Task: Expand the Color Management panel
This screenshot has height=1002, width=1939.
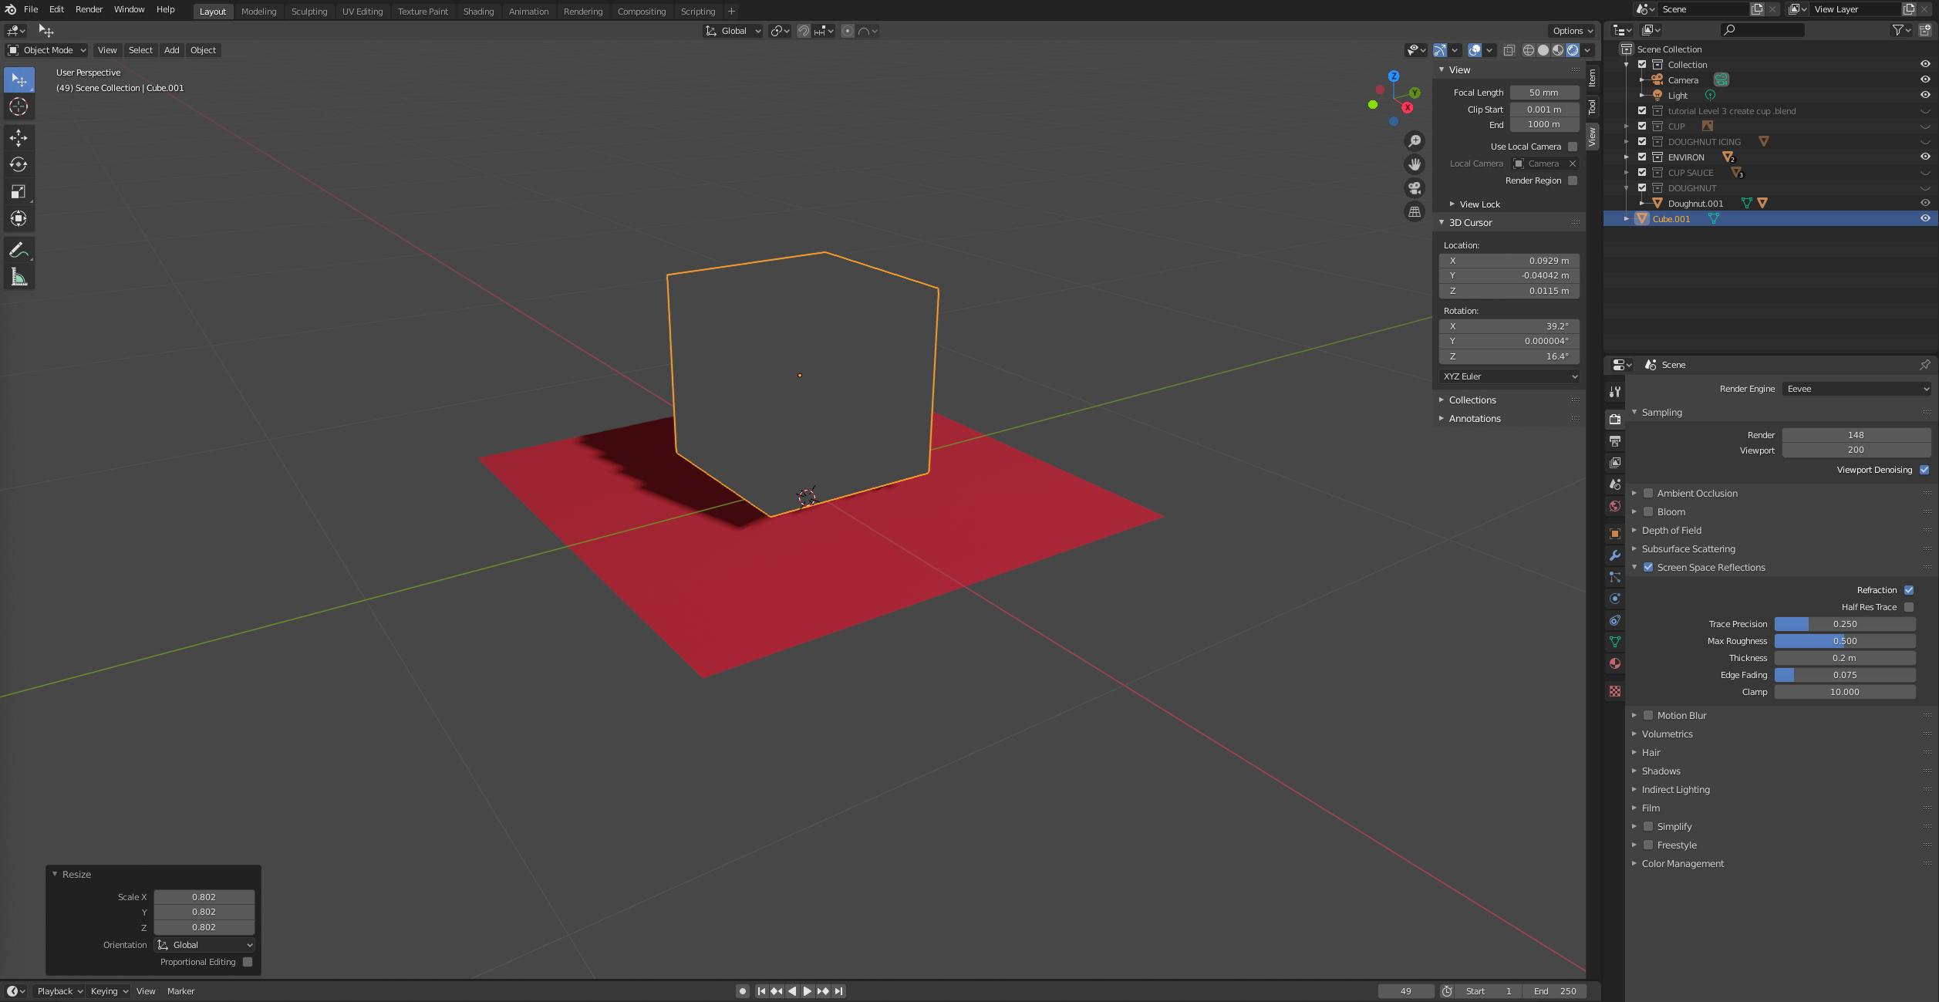Action: point(1683,864)
